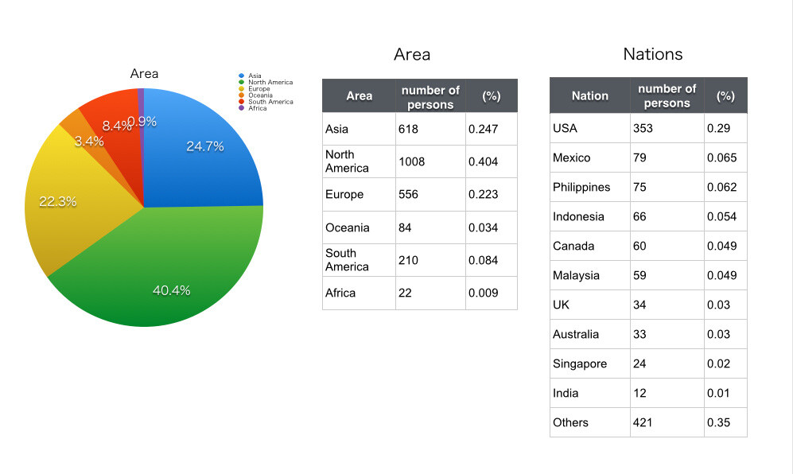
Task: Click the Nation column header
Action: 589,95
